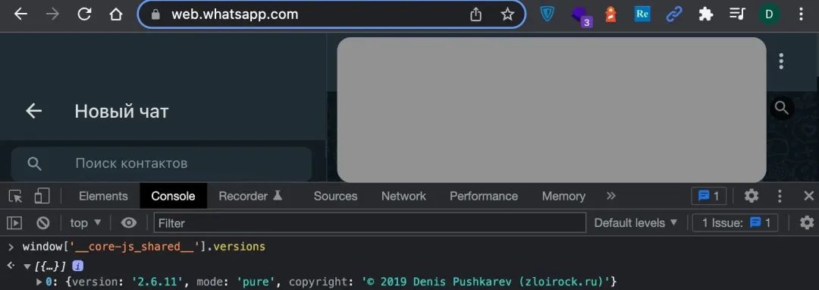Image resolution: width=819 pixels, height=290 pixels.
Task: Reload the WhatsApp Web page
Action: pyautogui.click(x=84, y=14)
